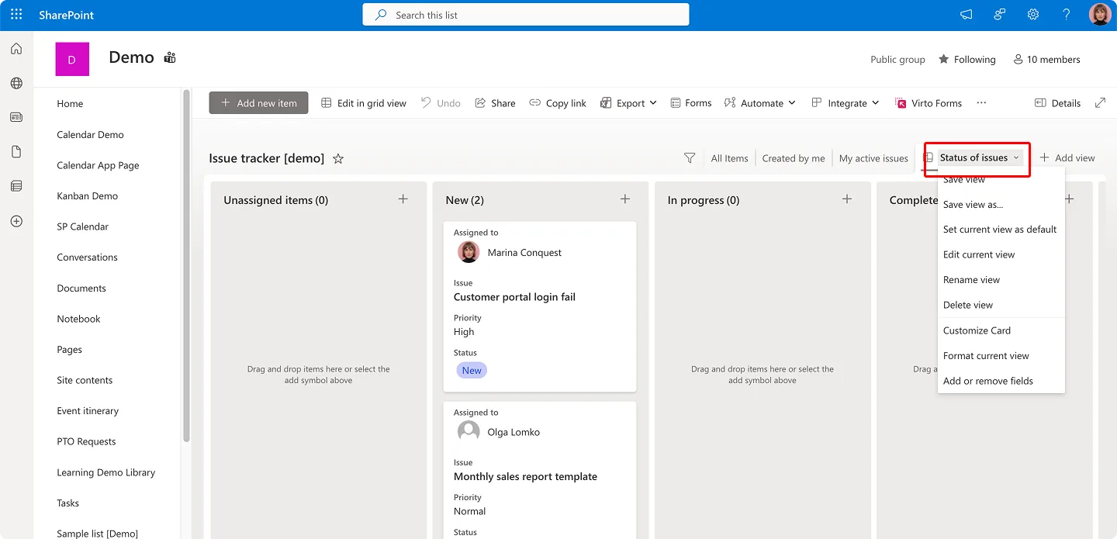Click the megaphone announcements icon
The image size is (1117, 539).
965,14
